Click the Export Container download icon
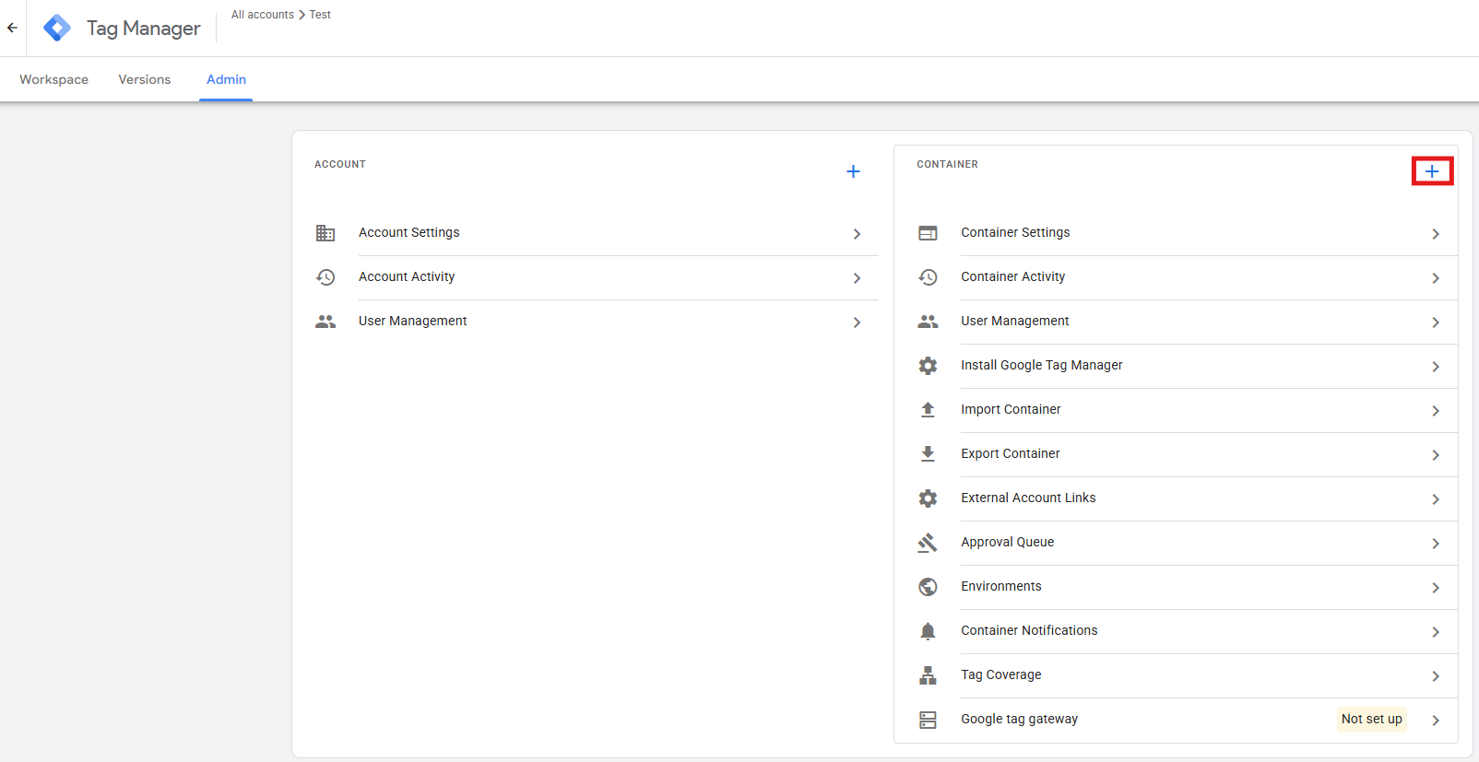Screen dimensions: 1479x762 point(928,454)
